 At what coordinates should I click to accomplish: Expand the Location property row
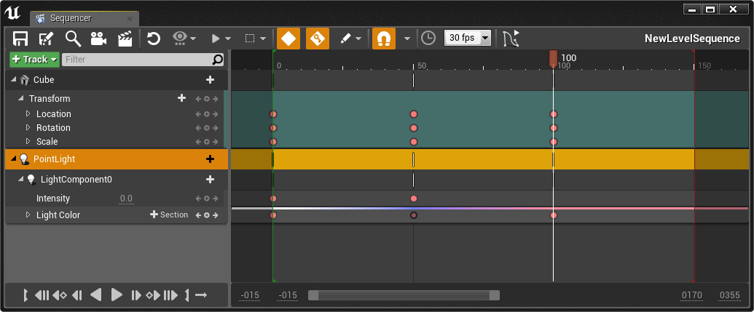[28, 114]
